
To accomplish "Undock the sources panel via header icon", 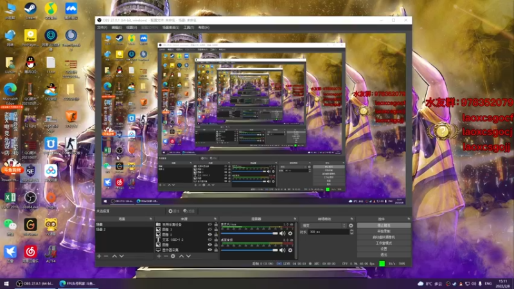I will pos(215,219).
